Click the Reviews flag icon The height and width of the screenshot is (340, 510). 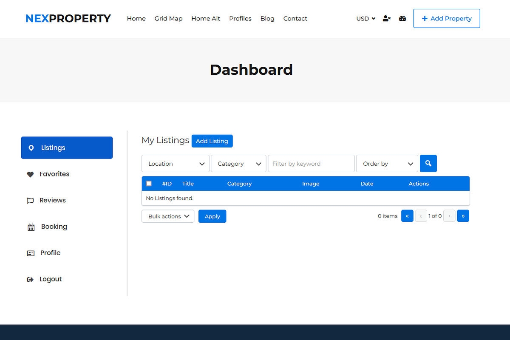click(30, 201)
